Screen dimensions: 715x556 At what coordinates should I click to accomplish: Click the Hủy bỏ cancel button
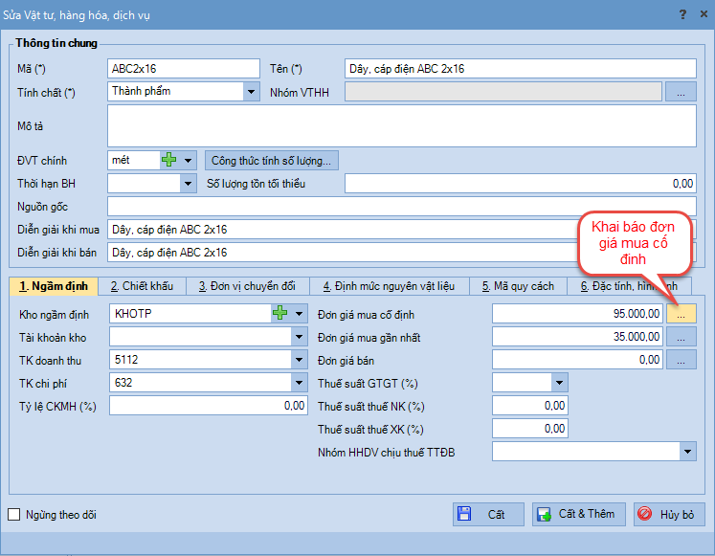[x=669, y=514]
